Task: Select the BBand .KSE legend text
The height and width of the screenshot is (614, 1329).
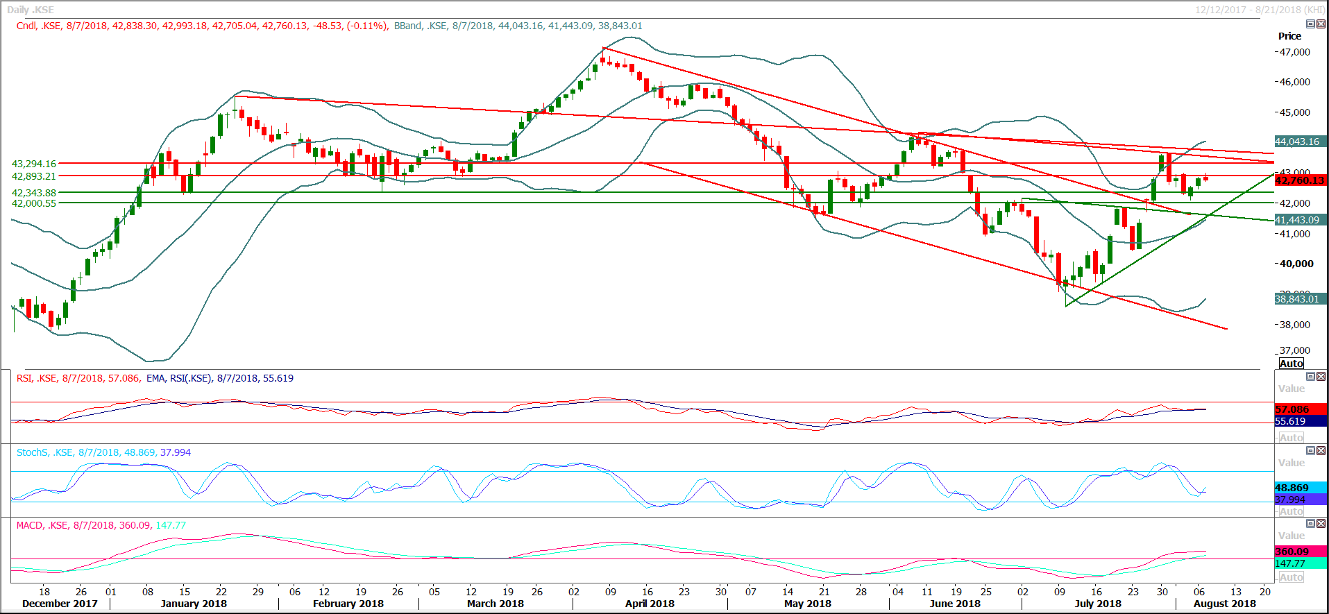Action: tap(518, 26)
